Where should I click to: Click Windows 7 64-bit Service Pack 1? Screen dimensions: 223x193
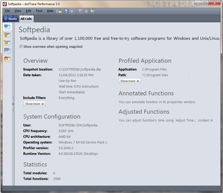click(x=83, y=143)
